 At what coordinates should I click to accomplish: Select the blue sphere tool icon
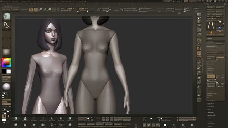point(220,28)
